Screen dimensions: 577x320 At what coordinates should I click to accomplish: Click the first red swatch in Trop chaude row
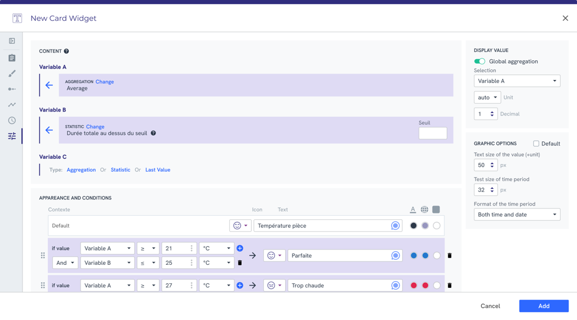414,286
